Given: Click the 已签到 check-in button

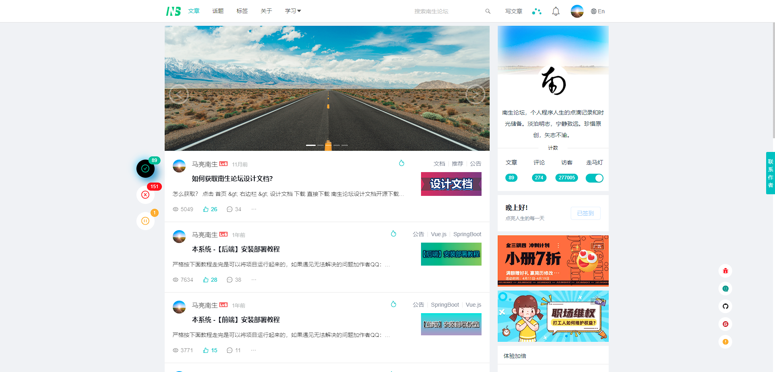Looking at the screenshot, I should coord(585,213).
